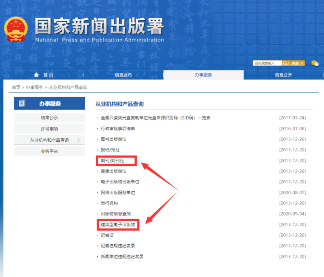
Task: Click the 从业机构和产品查询 page heading
Action: (119, 104)
